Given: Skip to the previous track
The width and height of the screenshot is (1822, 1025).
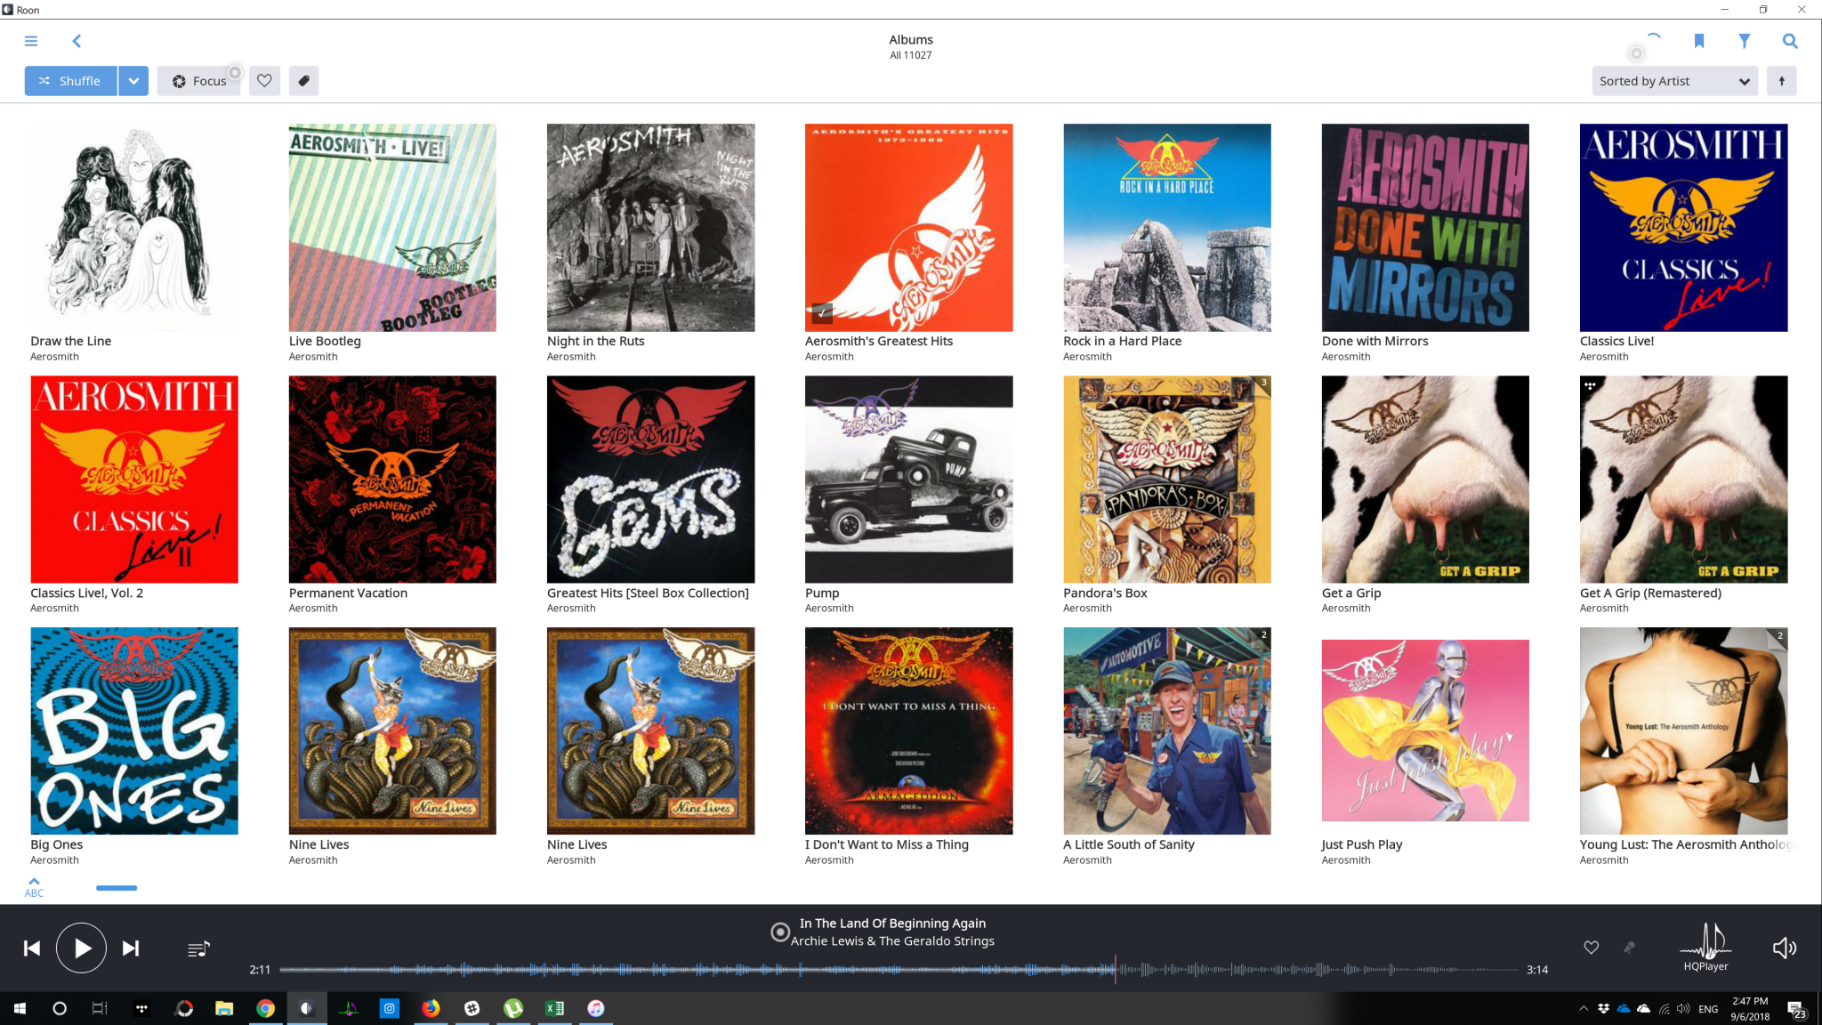Looking at the screenshot, I should pyautogui.click(x=32, y=948).
